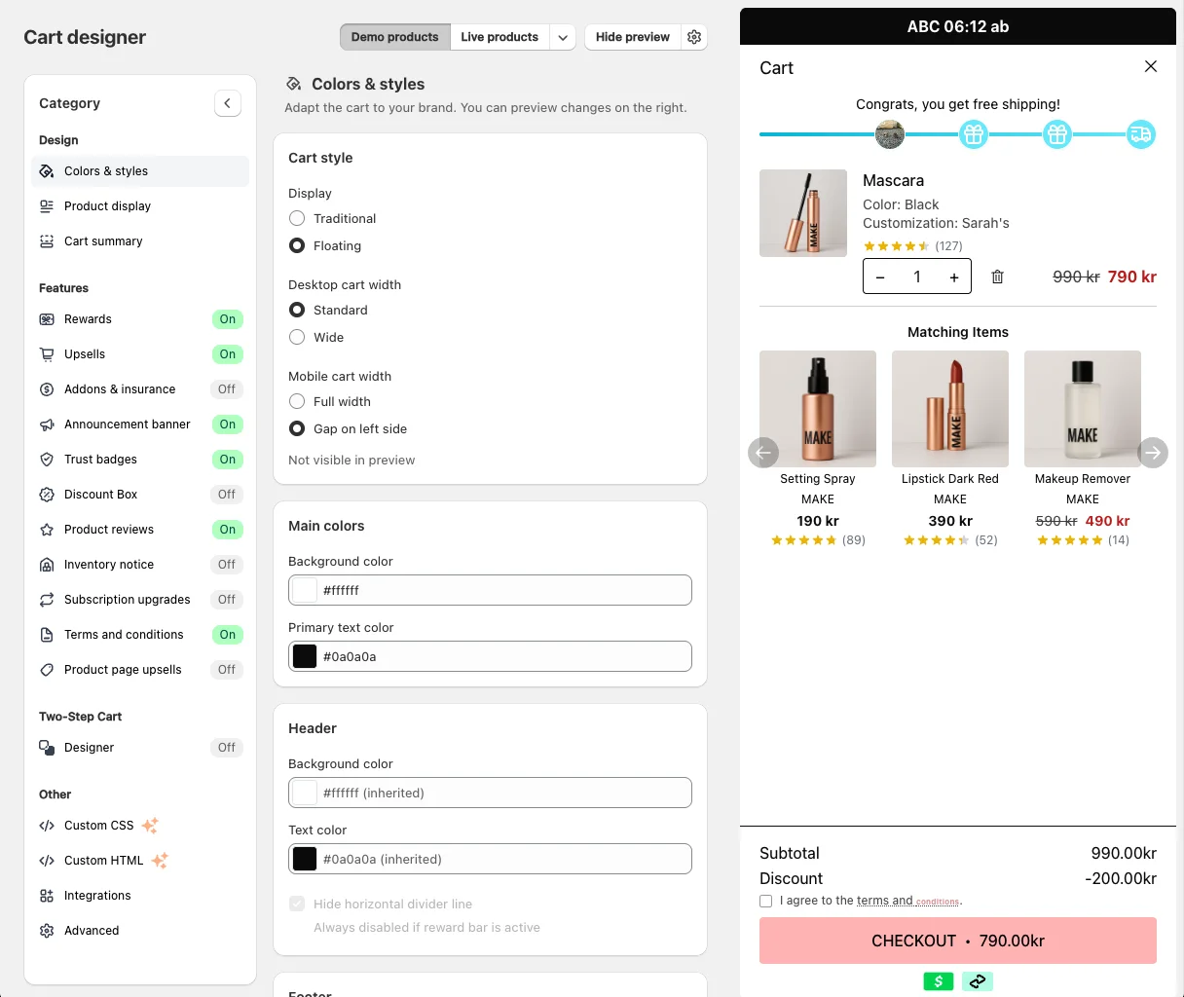Open Integrations settings
This screenshot has height=997, width=1184.
(140, 896)
